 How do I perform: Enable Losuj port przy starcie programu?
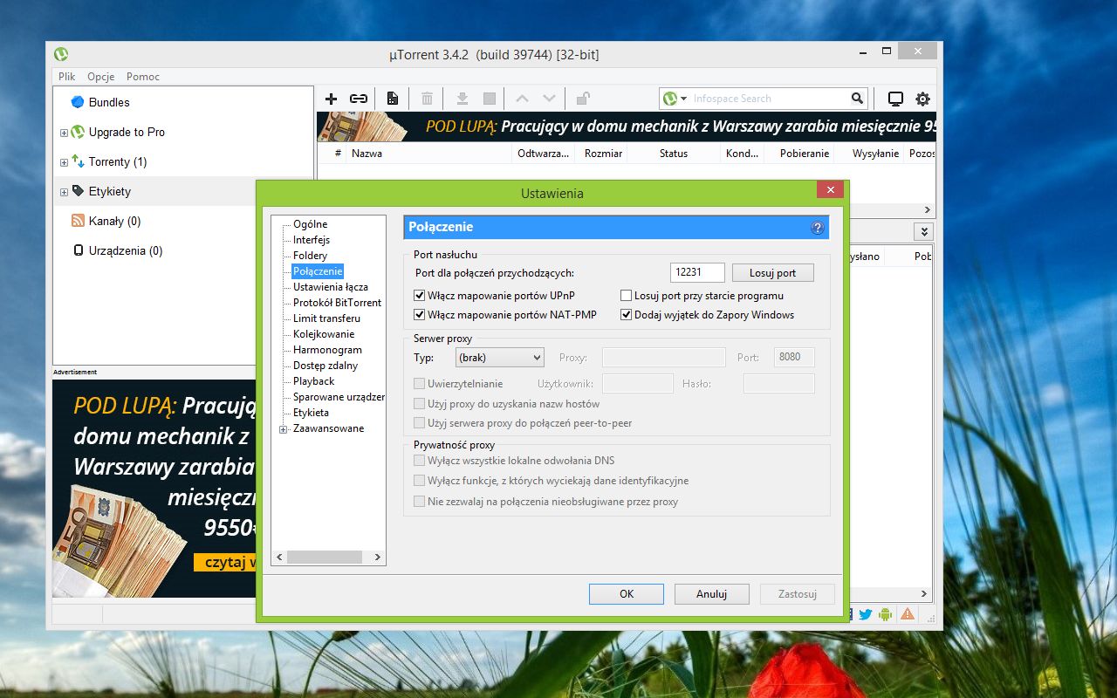pos(626,296)
